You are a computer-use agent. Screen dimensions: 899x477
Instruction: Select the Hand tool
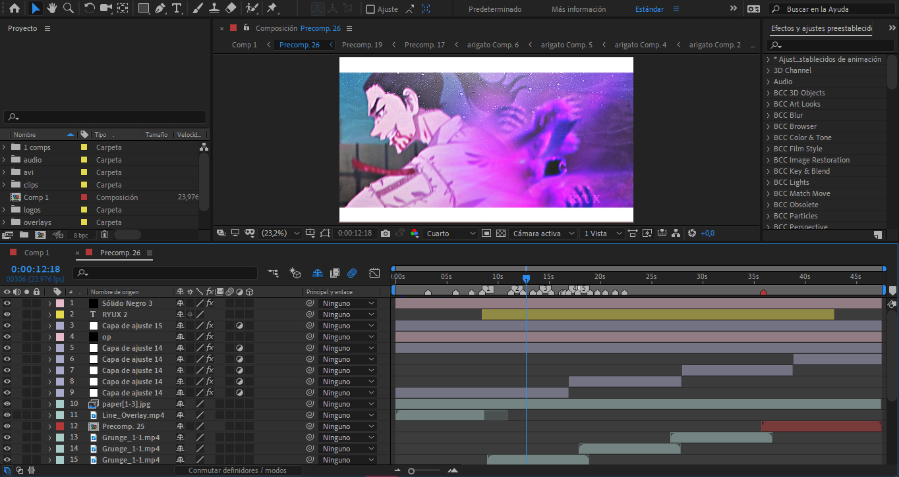[51, 9]
